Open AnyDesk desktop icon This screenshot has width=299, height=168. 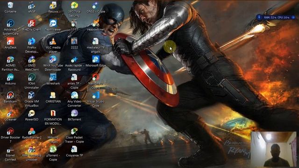pos(10,41)
